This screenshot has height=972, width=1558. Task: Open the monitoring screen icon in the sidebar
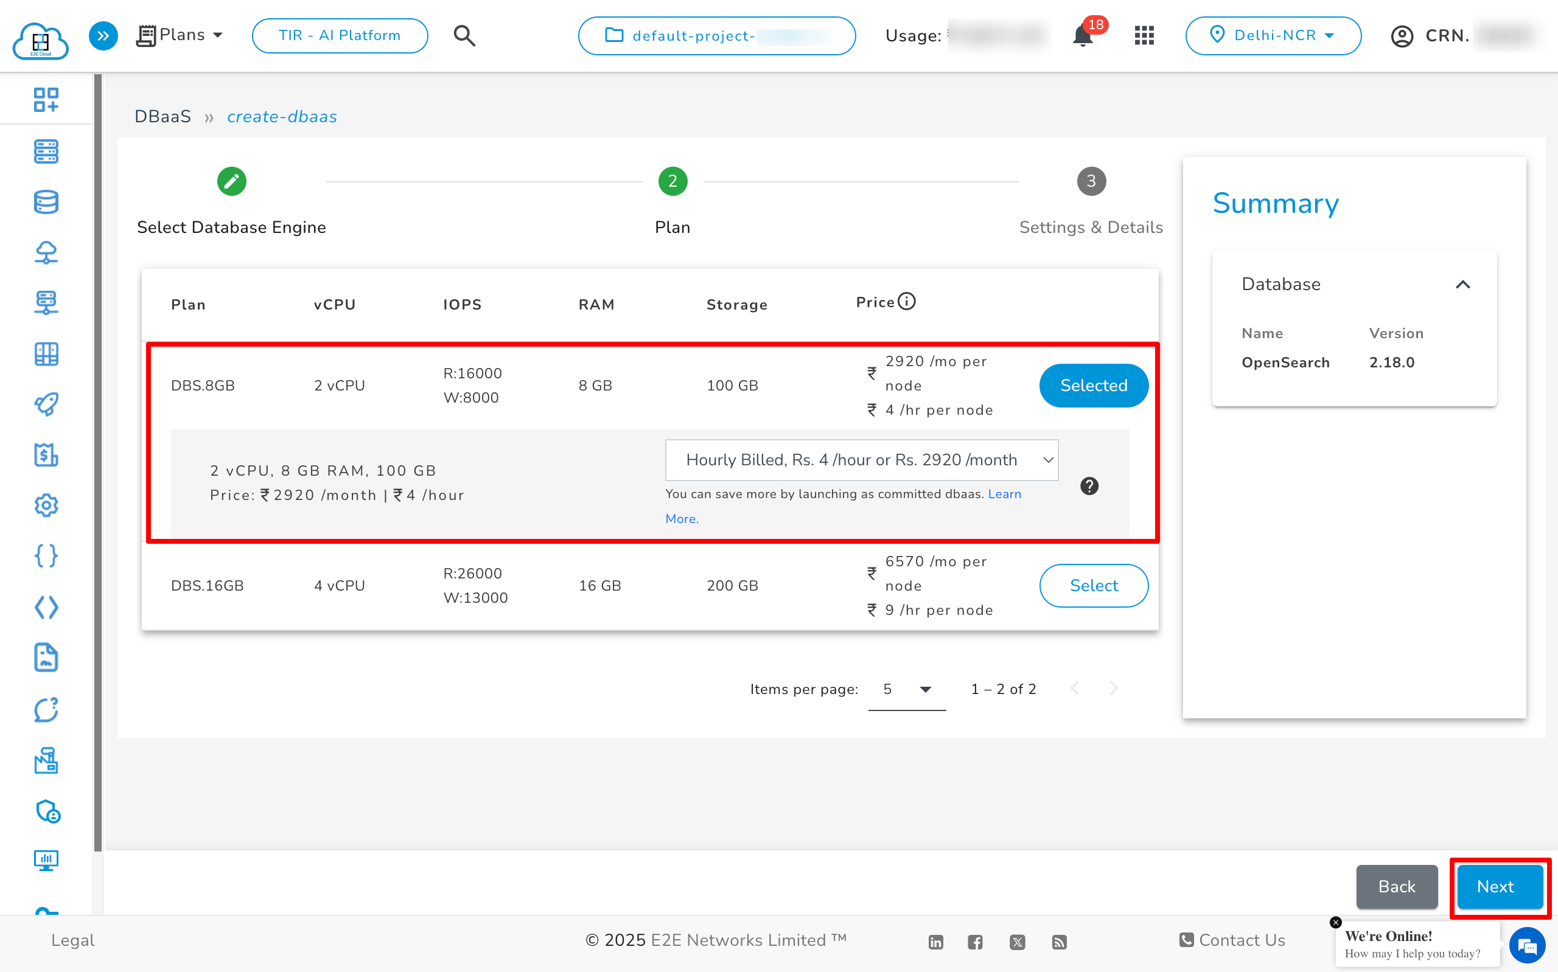click(x=46, y=860)
